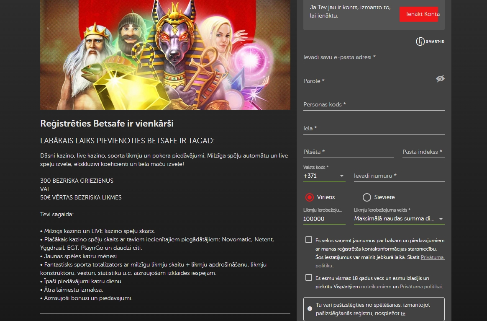The height and width of the screenshot is (321, 487).
Task: Click the Ienākt Kontā button
Action: (x=419, y=14)
